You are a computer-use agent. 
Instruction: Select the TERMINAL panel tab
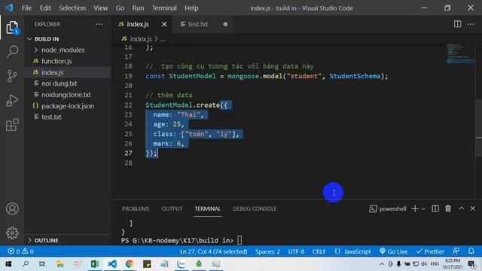(208, 209)
